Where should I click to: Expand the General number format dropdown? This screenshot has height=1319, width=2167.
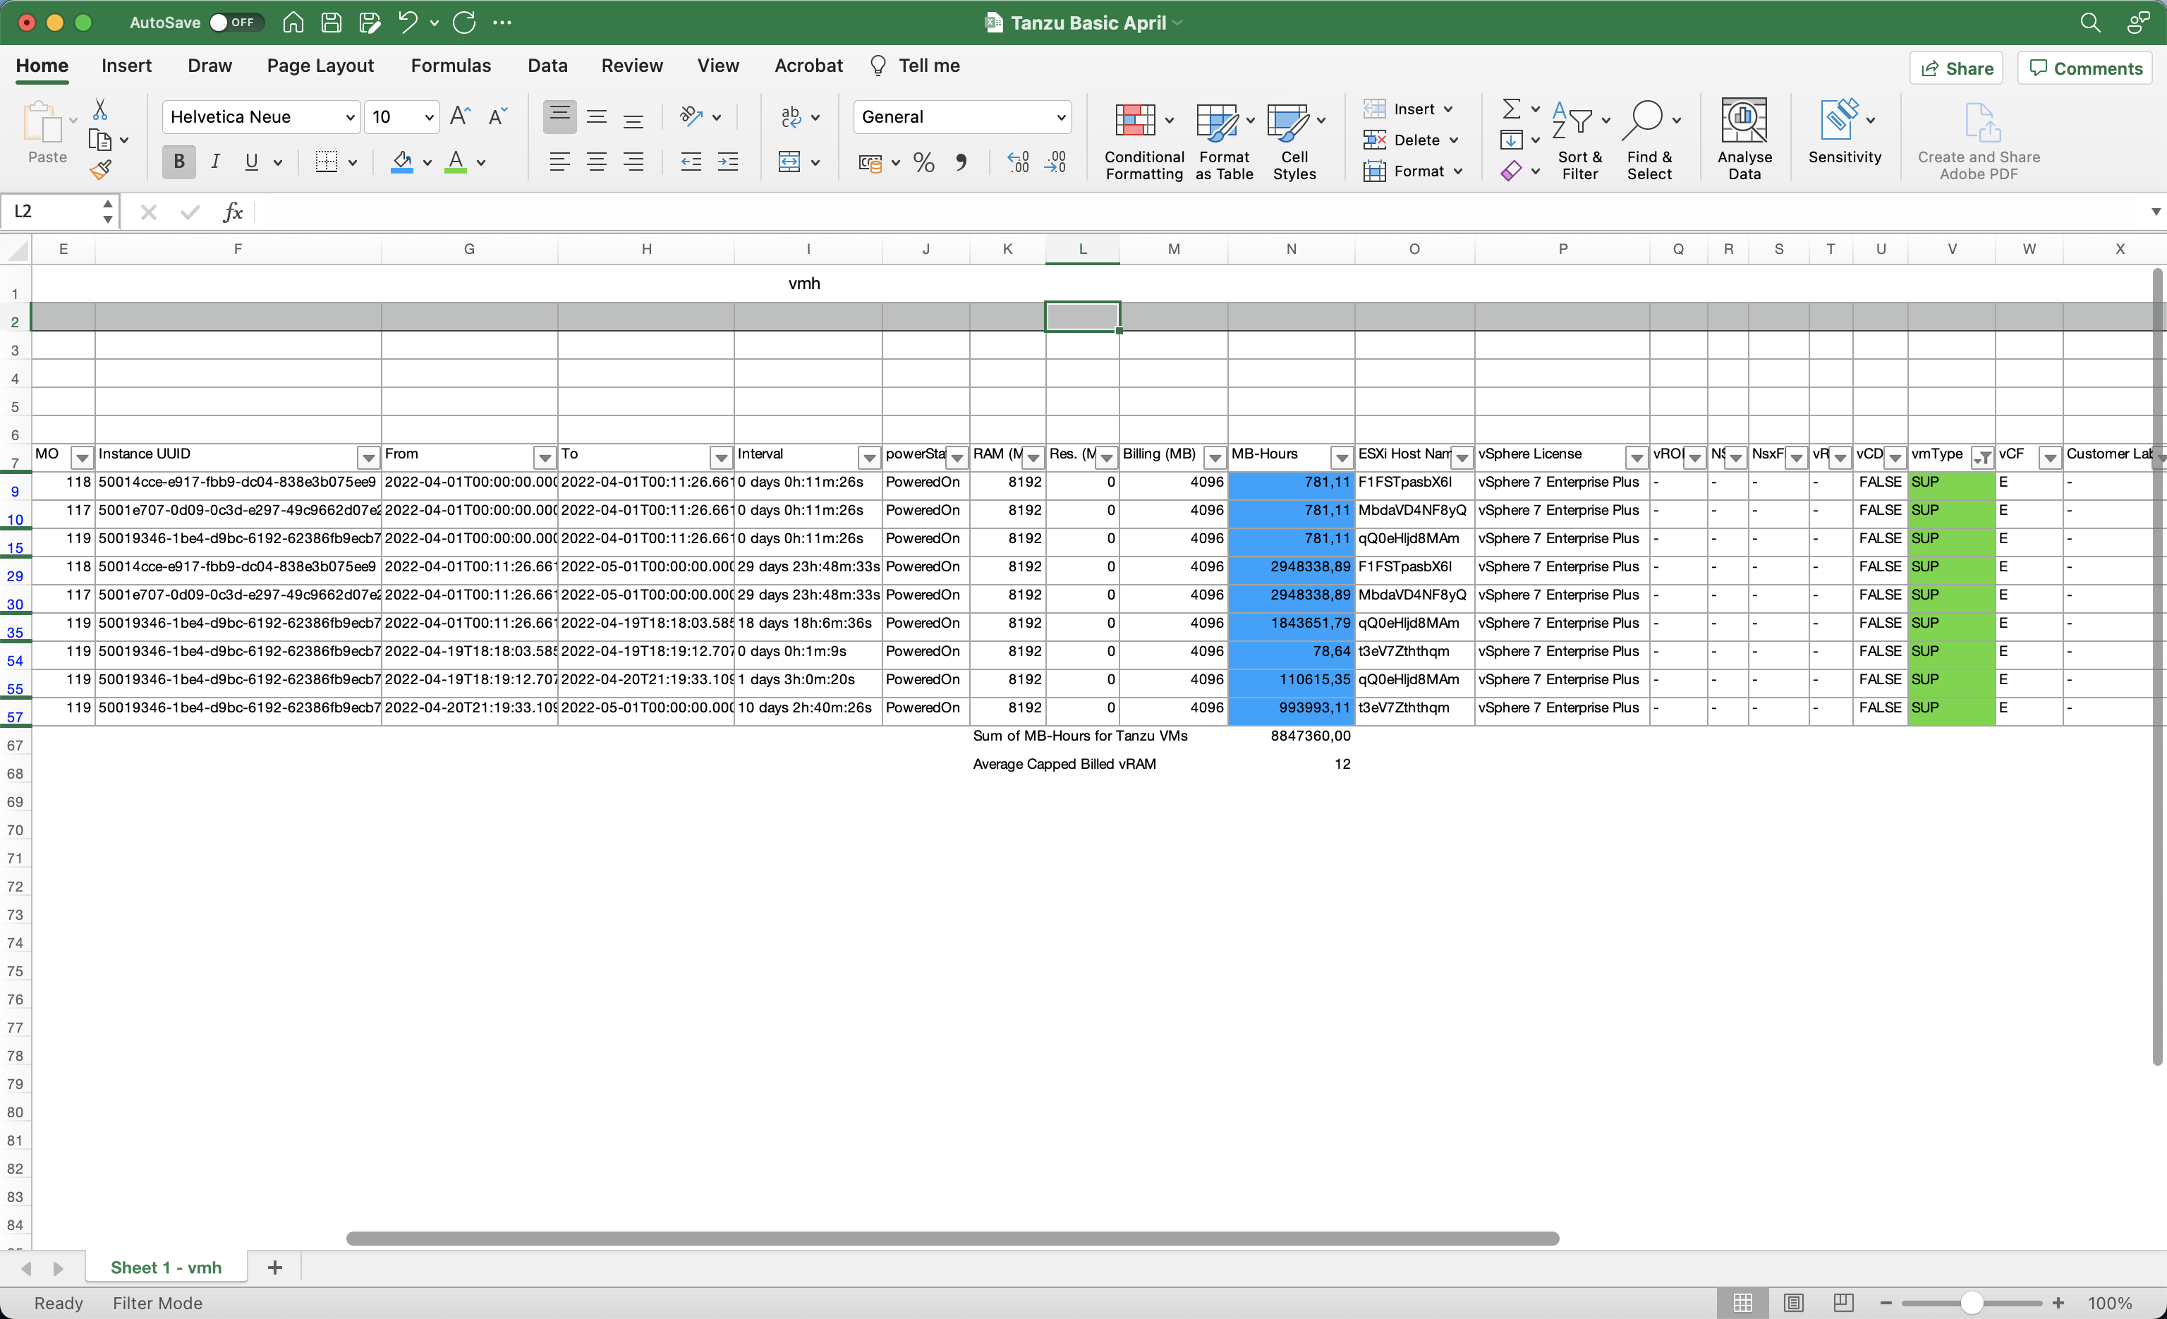pos(1060,117)
